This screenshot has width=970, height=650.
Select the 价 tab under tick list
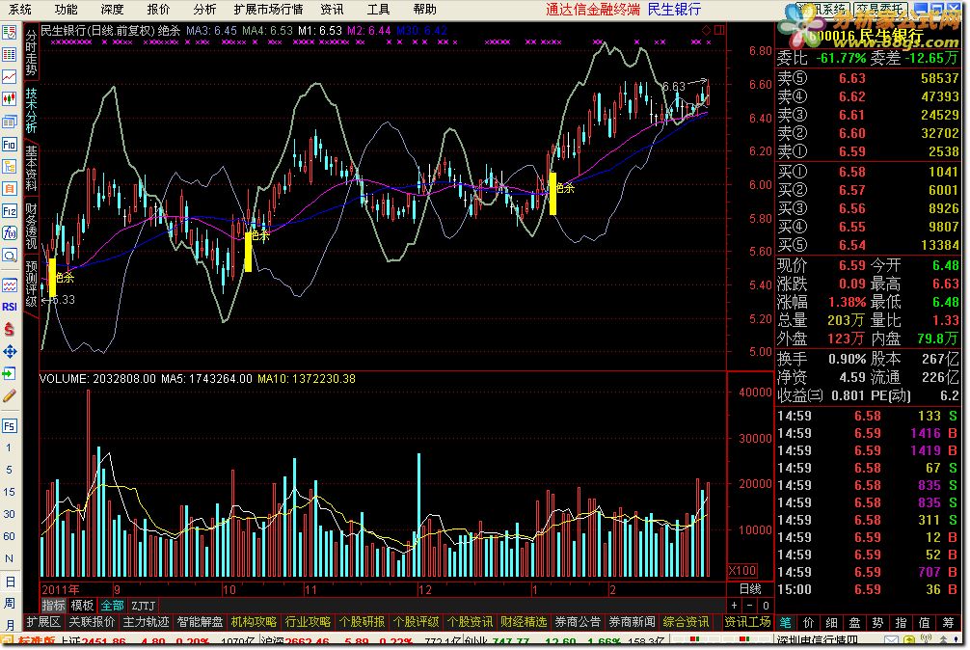(x=808, y=623)
